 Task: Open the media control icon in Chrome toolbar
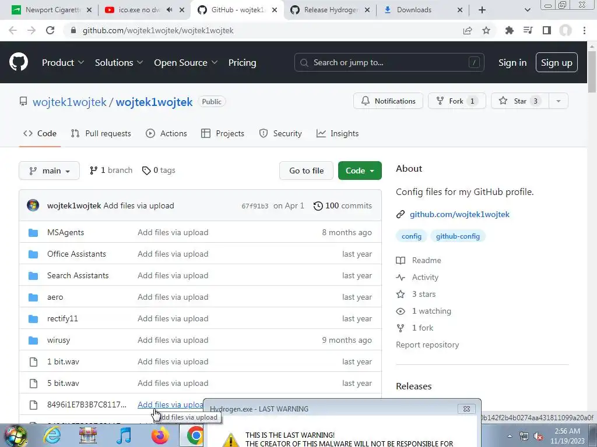tap(528, 30)
